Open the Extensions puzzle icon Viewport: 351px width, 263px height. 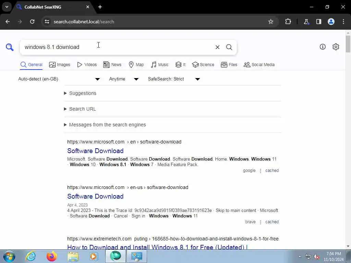click(288, 22)
